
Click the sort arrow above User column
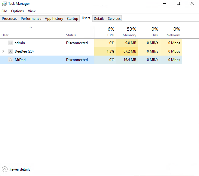point(31,27)
